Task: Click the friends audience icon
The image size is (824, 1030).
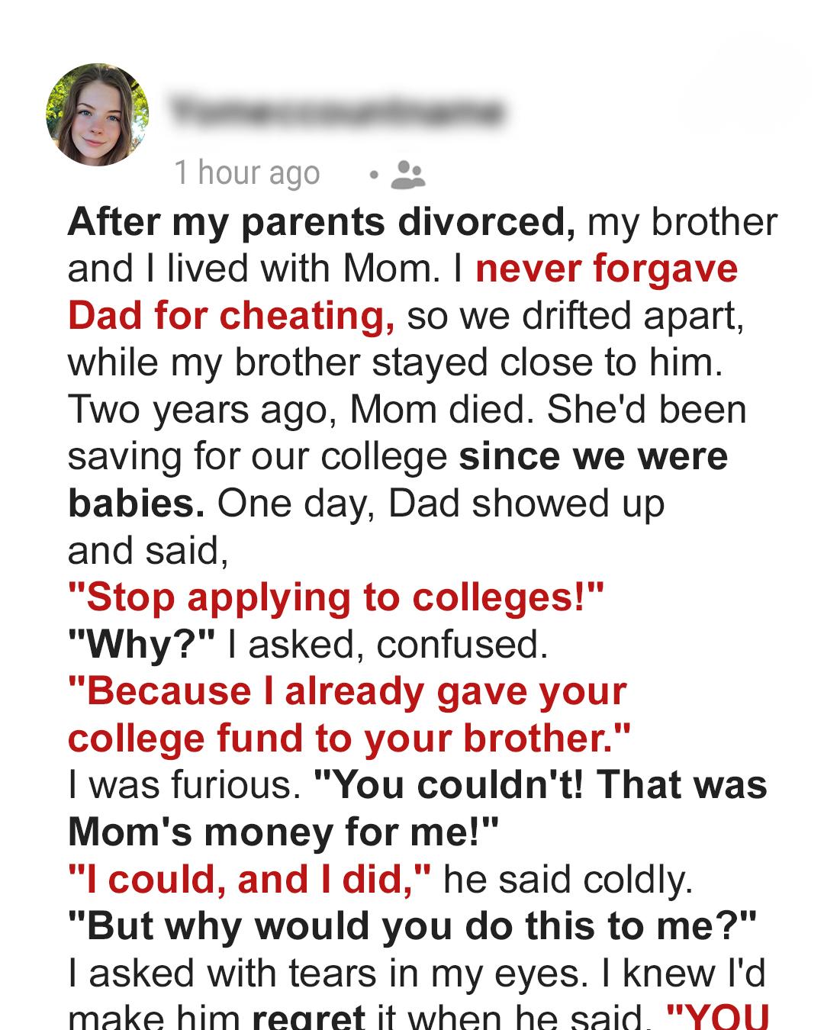Action: [x=407, y=175]
